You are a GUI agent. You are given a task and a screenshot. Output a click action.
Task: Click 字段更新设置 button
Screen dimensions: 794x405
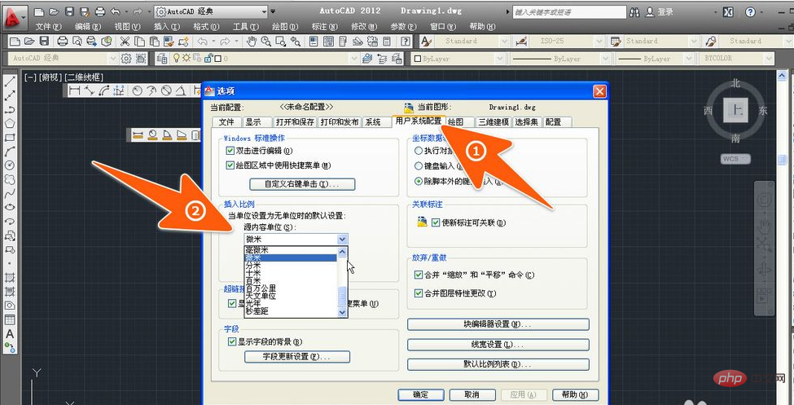coord(297,357)
